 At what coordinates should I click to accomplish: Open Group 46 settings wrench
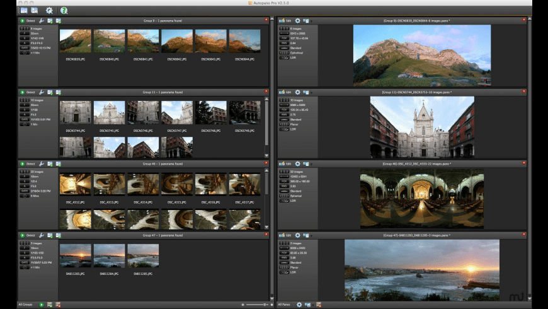pyautogui.click(x=41, y=164)
